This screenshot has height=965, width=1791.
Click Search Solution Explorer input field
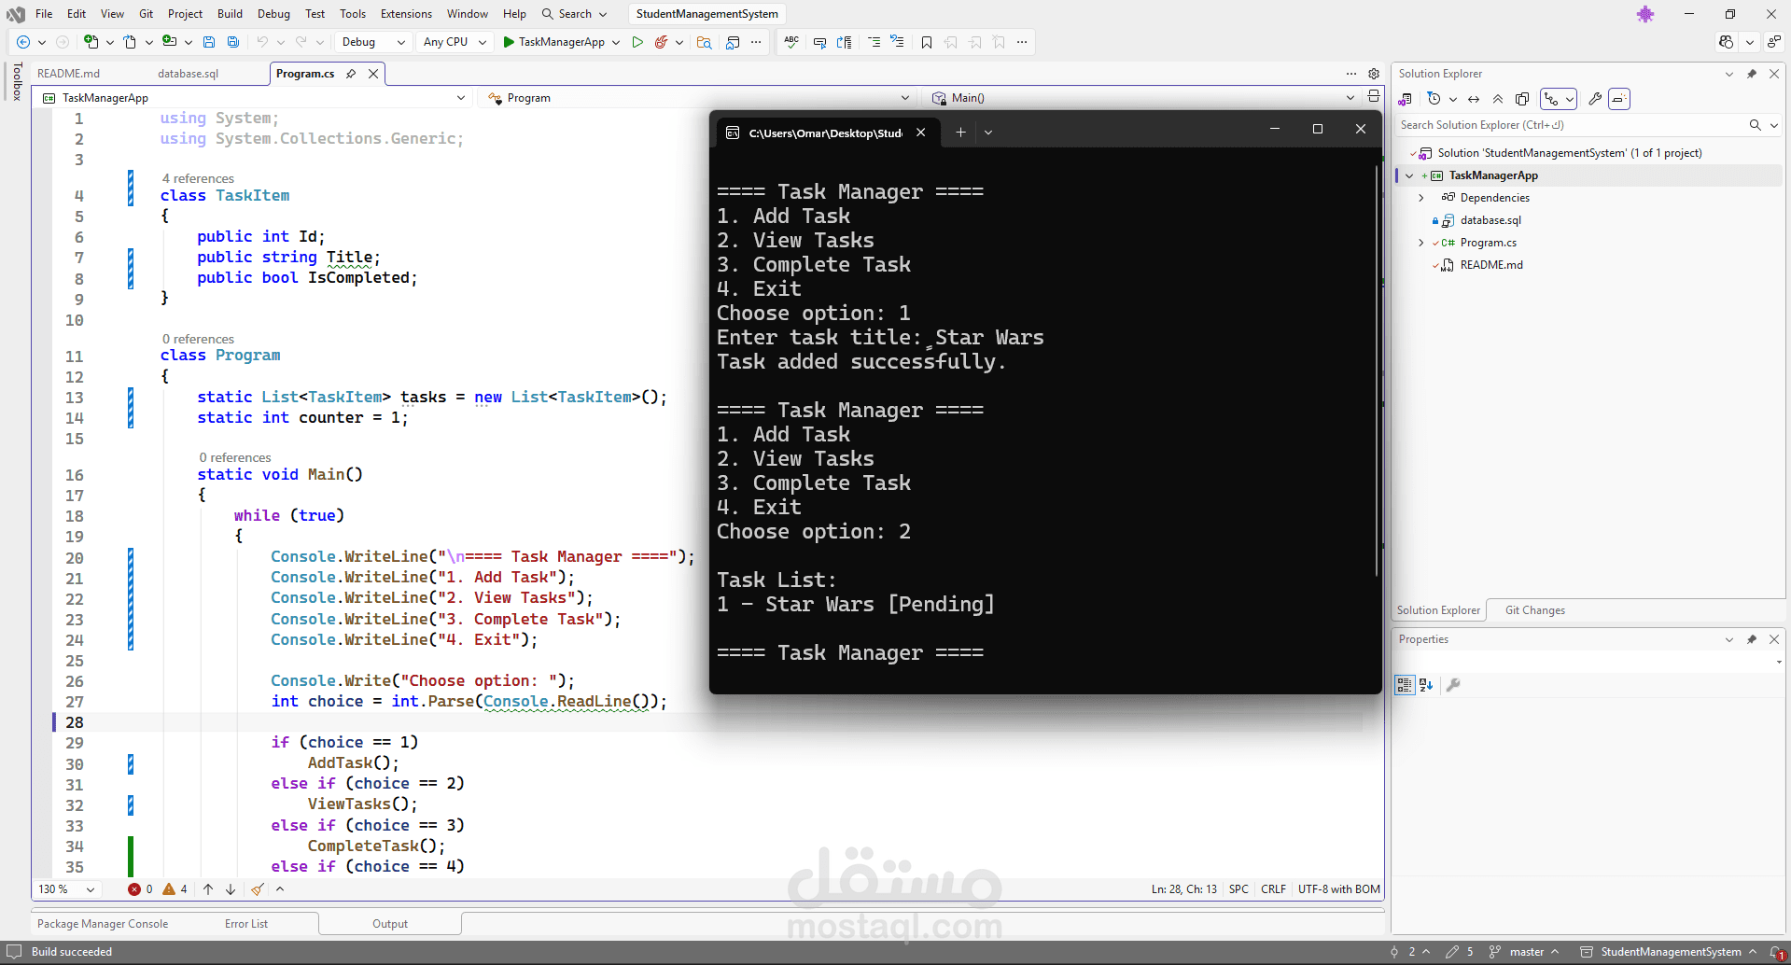click(x=1573, y=125)
